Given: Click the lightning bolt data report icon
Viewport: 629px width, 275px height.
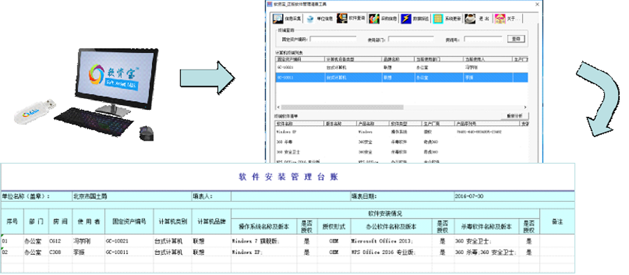Looking at the screenshot, I should (x=406, y=18).
